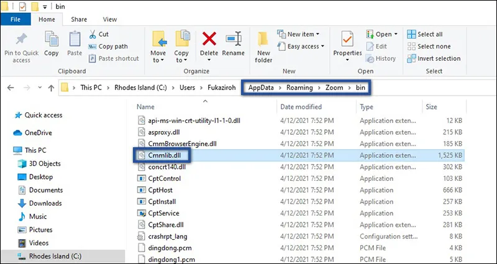Click Select all
The width and height of the screenshot is (497, 264).
coord(425,34)
